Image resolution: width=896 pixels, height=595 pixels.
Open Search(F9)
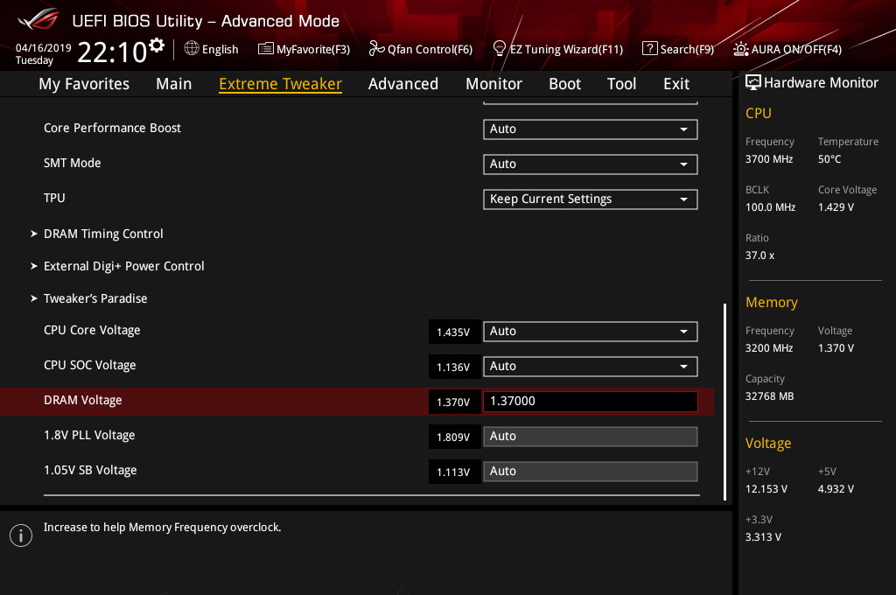pos(687,49)
